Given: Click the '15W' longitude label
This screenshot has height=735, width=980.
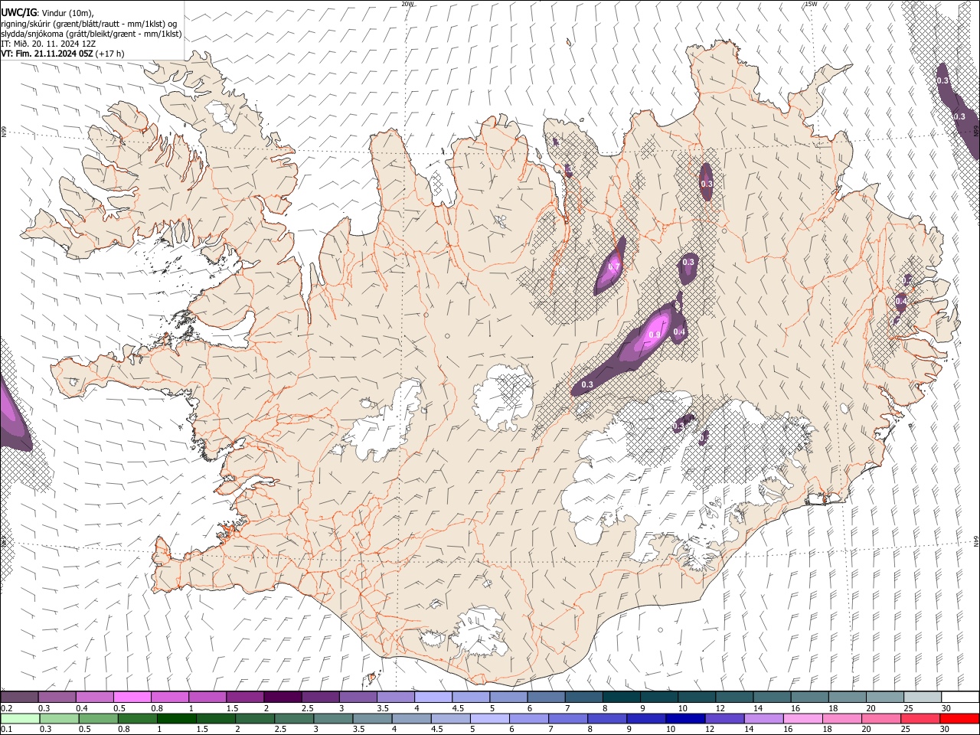Looking at the screenshot, I should tap(811, 4).
